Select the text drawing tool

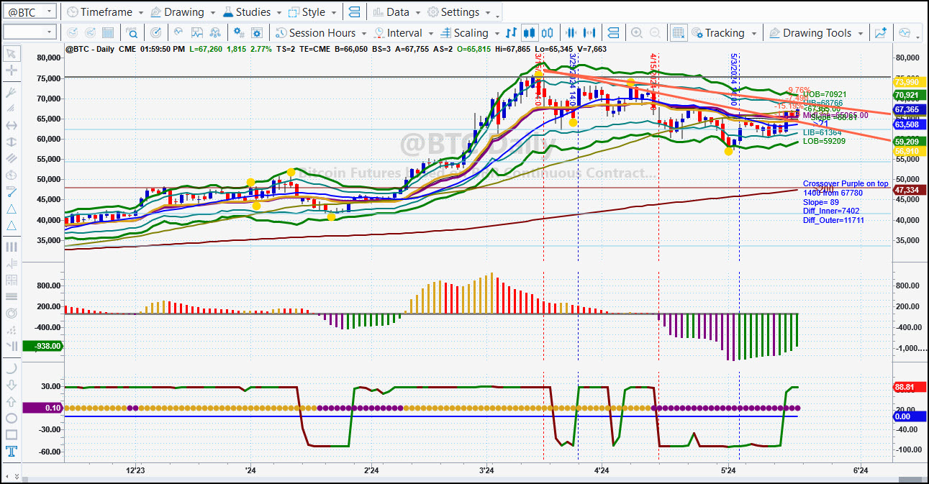point(12,452)
